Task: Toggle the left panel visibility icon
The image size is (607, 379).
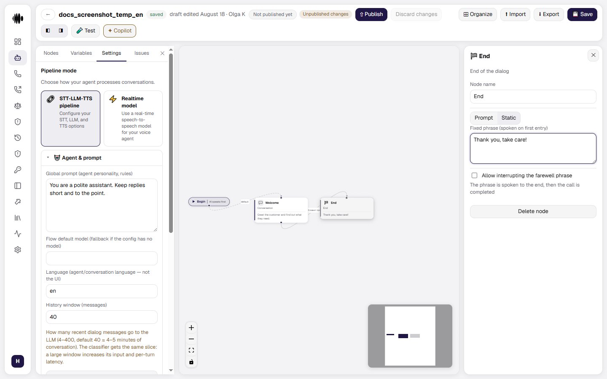Action: (48, 31)
